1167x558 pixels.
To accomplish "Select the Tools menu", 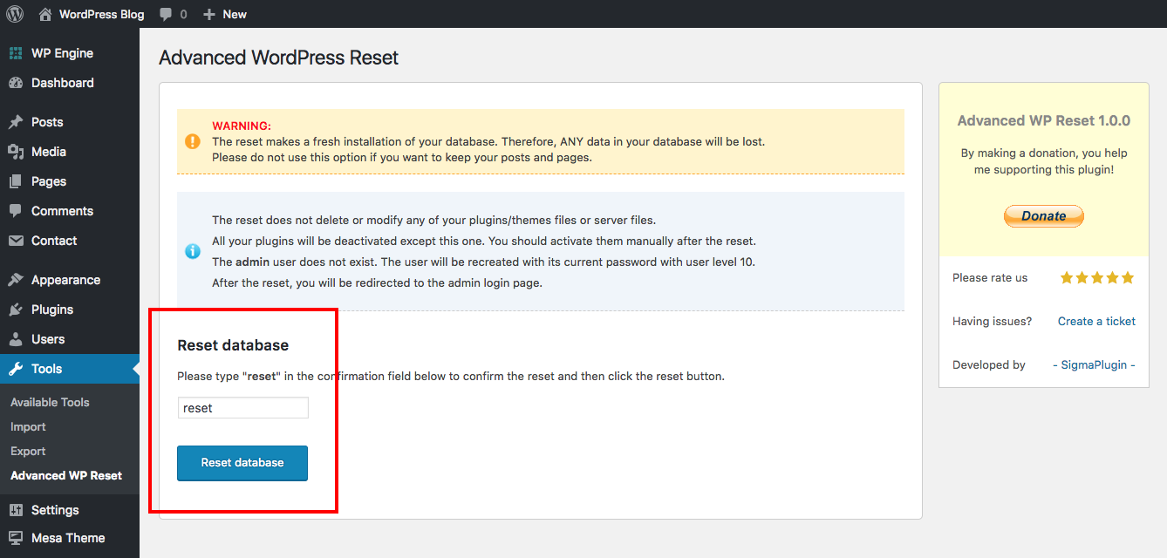I will (x=70, y=369).
